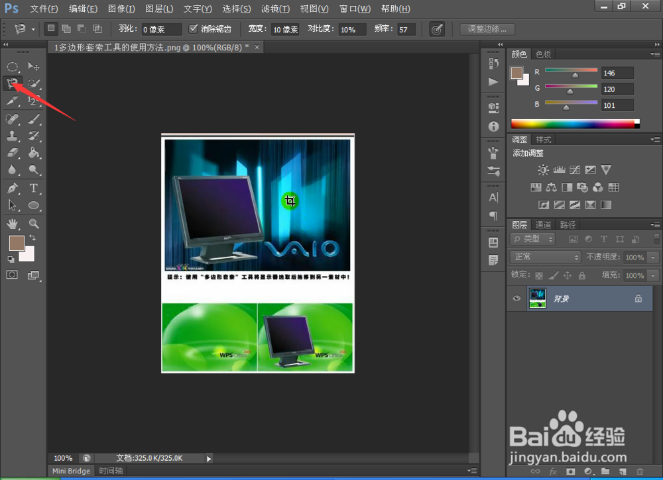663x480 pixels.
Task: Open the layer Fill dropdown arrow
Action: [x=653, y=275]
